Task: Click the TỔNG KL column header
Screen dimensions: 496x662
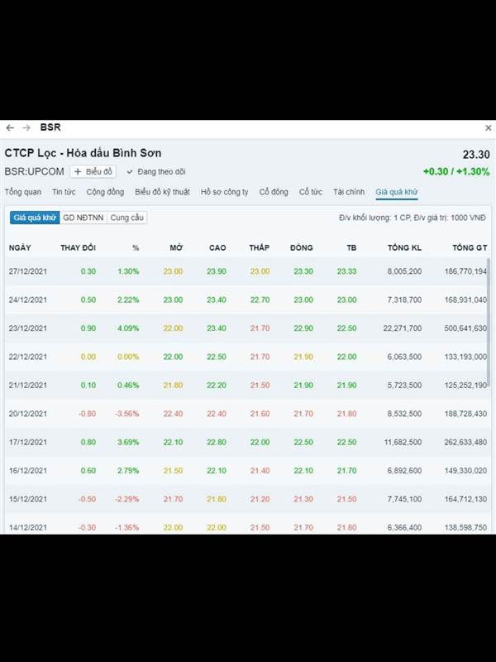Action: pyautogui.click(x=404, y=247)
